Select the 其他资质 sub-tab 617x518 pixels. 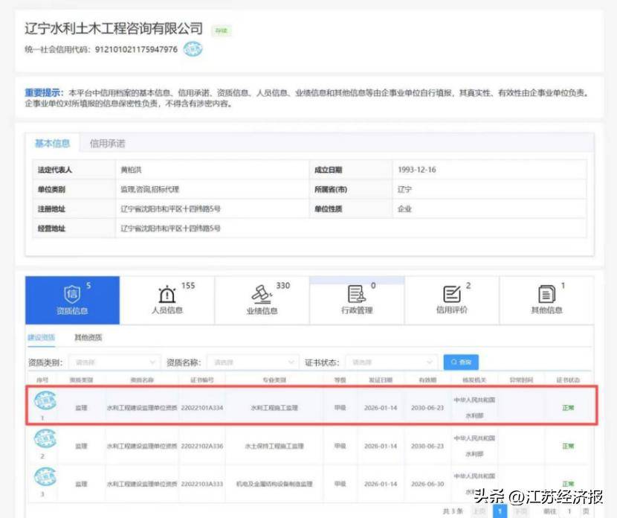tap(88, 338)
